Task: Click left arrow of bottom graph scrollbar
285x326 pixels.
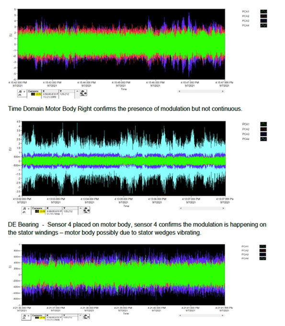Action: [x=180, y=315]
